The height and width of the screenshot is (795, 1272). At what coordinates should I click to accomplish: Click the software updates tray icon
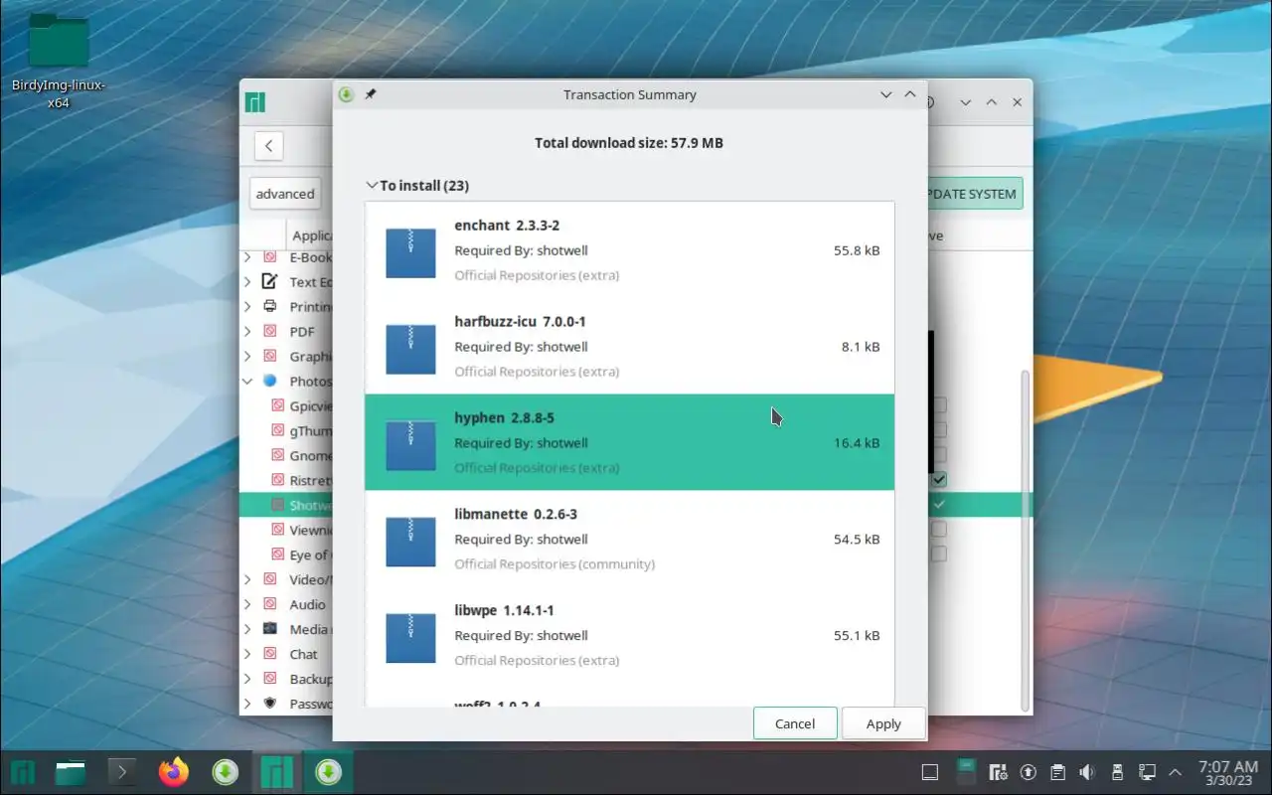point(1029,772)
